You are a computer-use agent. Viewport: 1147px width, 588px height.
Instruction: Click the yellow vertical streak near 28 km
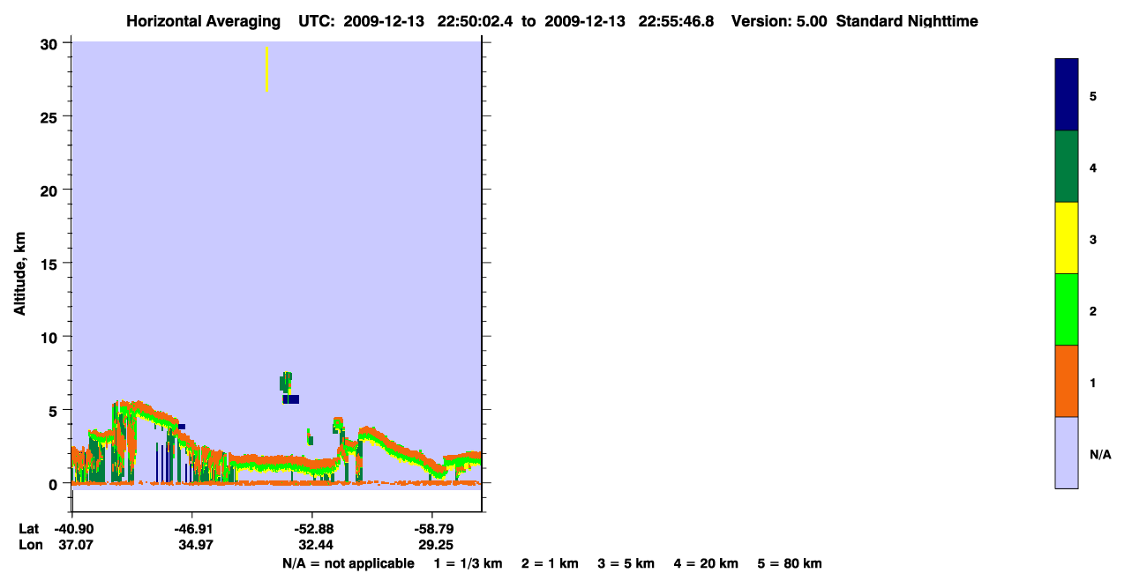click(266, 69)
